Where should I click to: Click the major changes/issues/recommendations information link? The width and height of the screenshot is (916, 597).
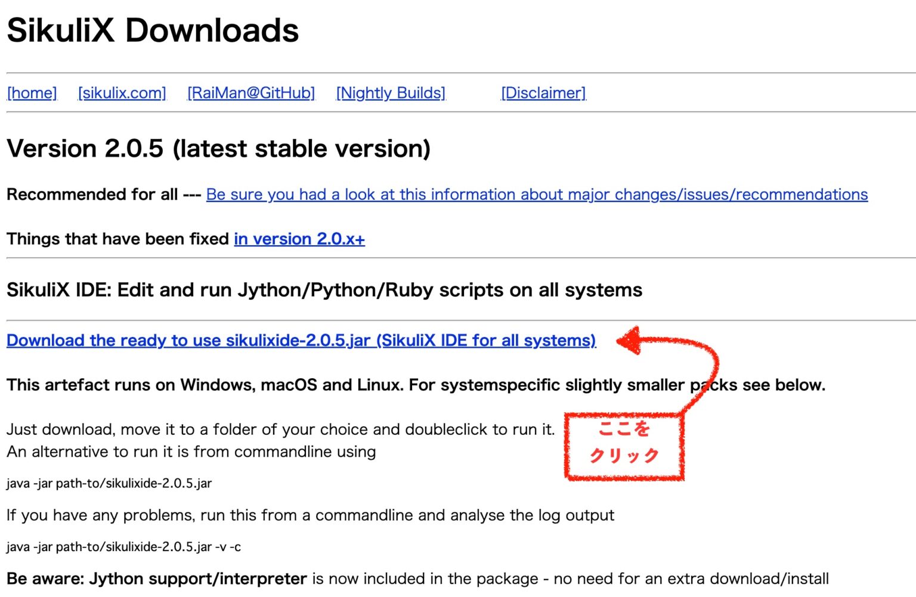click(x=537, y=194)
